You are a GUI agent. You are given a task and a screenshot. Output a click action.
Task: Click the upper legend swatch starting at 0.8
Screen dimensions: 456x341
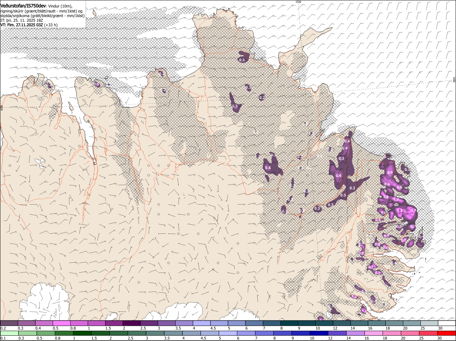click(x=79, y=323)
